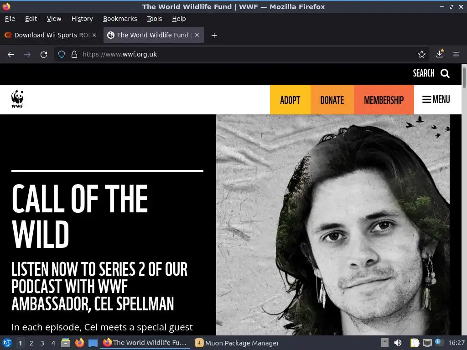
Task: Switch to virtual desktop 3
Action: click(x=42, y=343)
